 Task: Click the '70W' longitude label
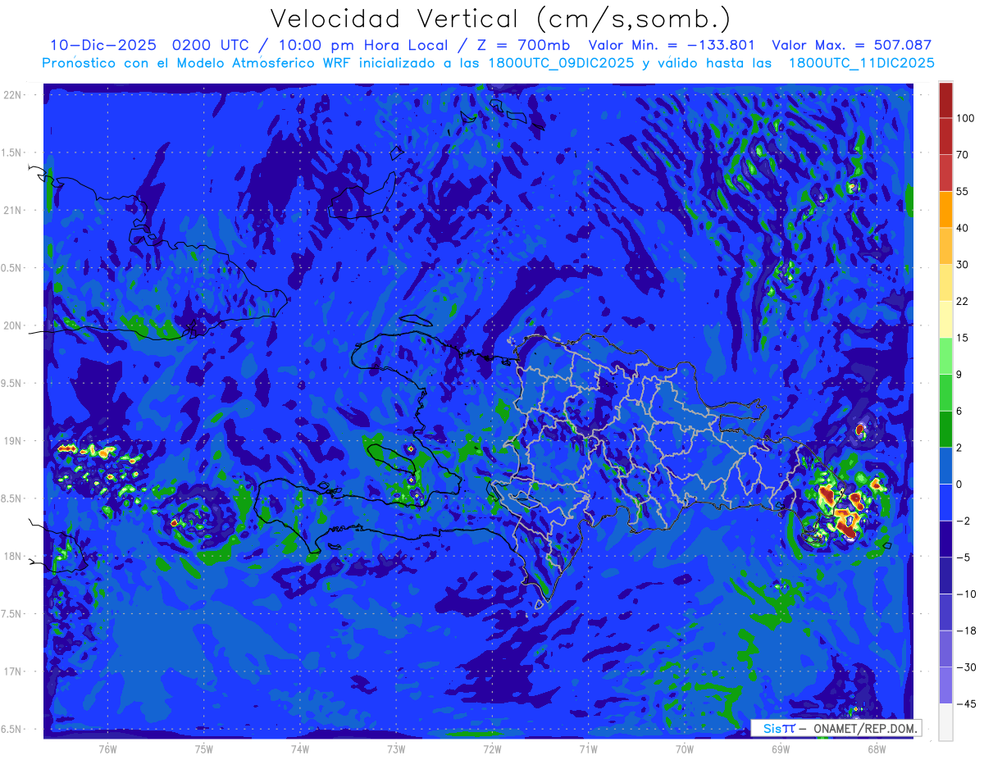click(x=684, y=749)
